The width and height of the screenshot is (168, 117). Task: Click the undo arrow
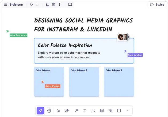pos(32,5)
